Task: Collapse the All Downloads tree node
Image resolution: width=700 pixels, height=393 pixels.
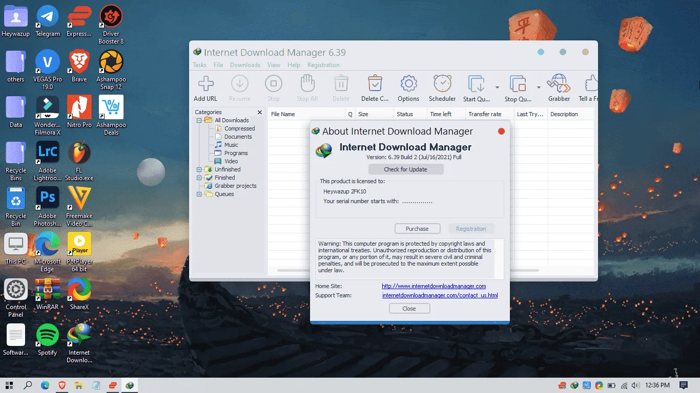Action: point(199,120)
